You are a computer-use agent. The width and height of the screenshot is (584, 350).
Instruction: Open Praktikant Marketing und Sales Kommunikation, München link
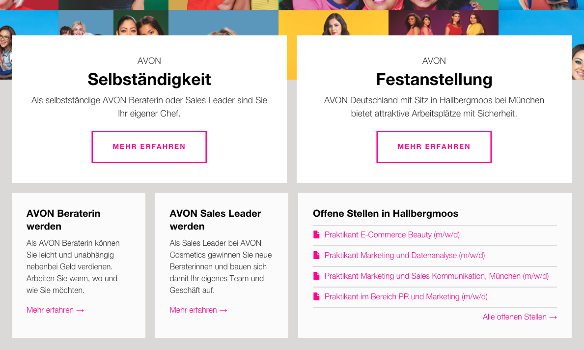tap(437, 276)
